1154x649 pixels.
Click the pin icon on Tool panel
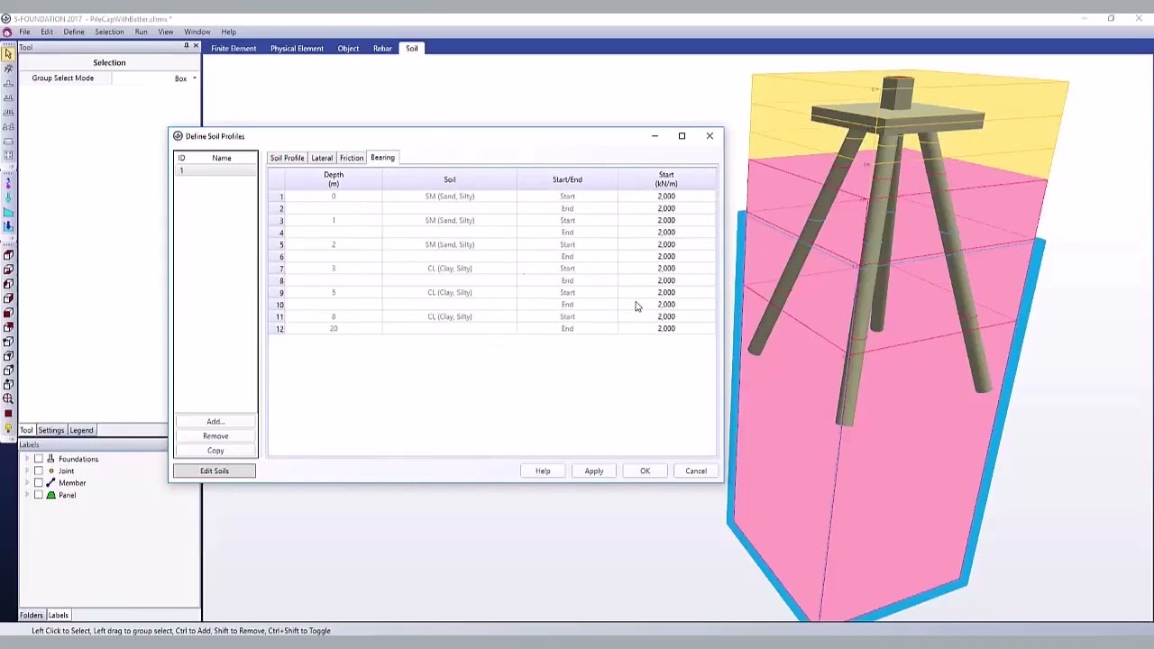[x=187, y=47]
